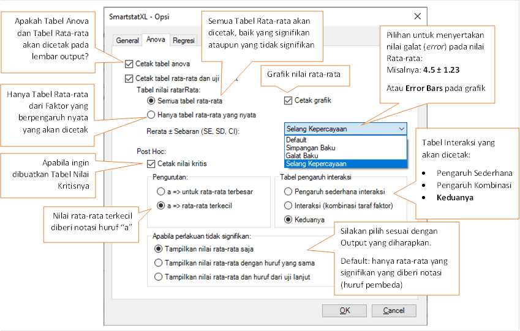Pick the Keduanya radio button

288,220
